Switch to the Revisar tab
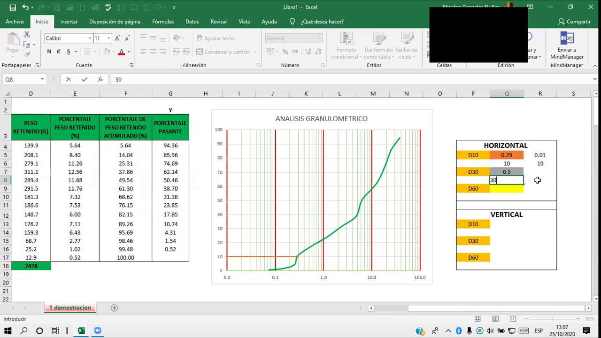Viewport: 601px width, 338px height. (219, 22)
